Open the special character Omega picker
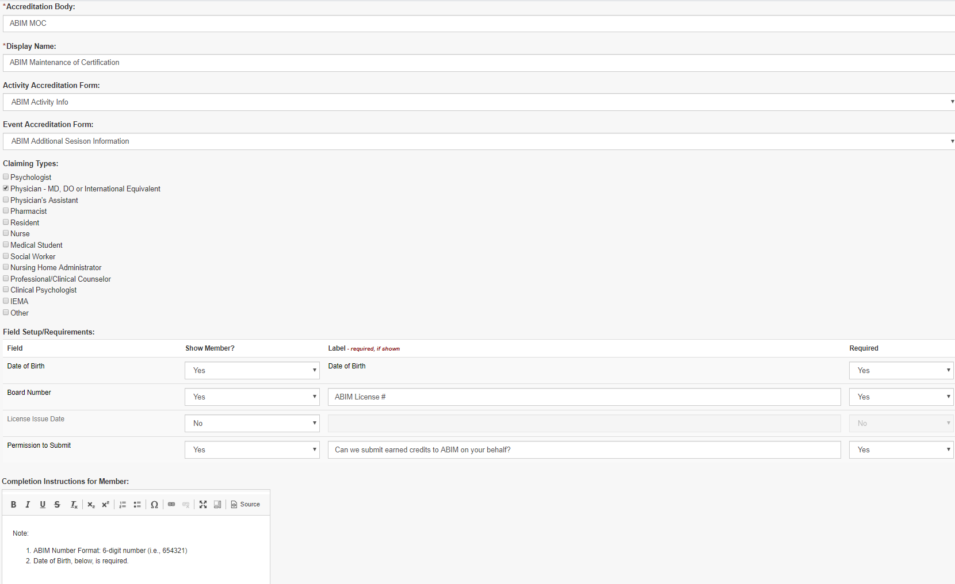Screen dimensions: 955x584 coord(154,505)
